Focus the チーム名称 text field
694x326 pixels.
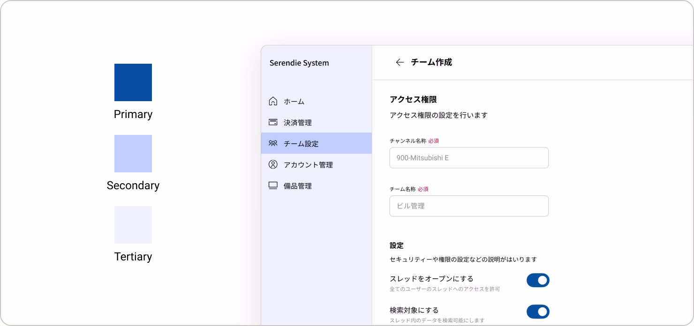469,206
